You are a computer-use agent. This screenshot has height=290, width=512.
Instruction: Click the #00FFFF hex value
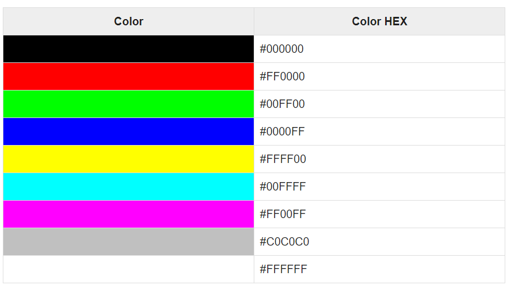pos(283,187)
